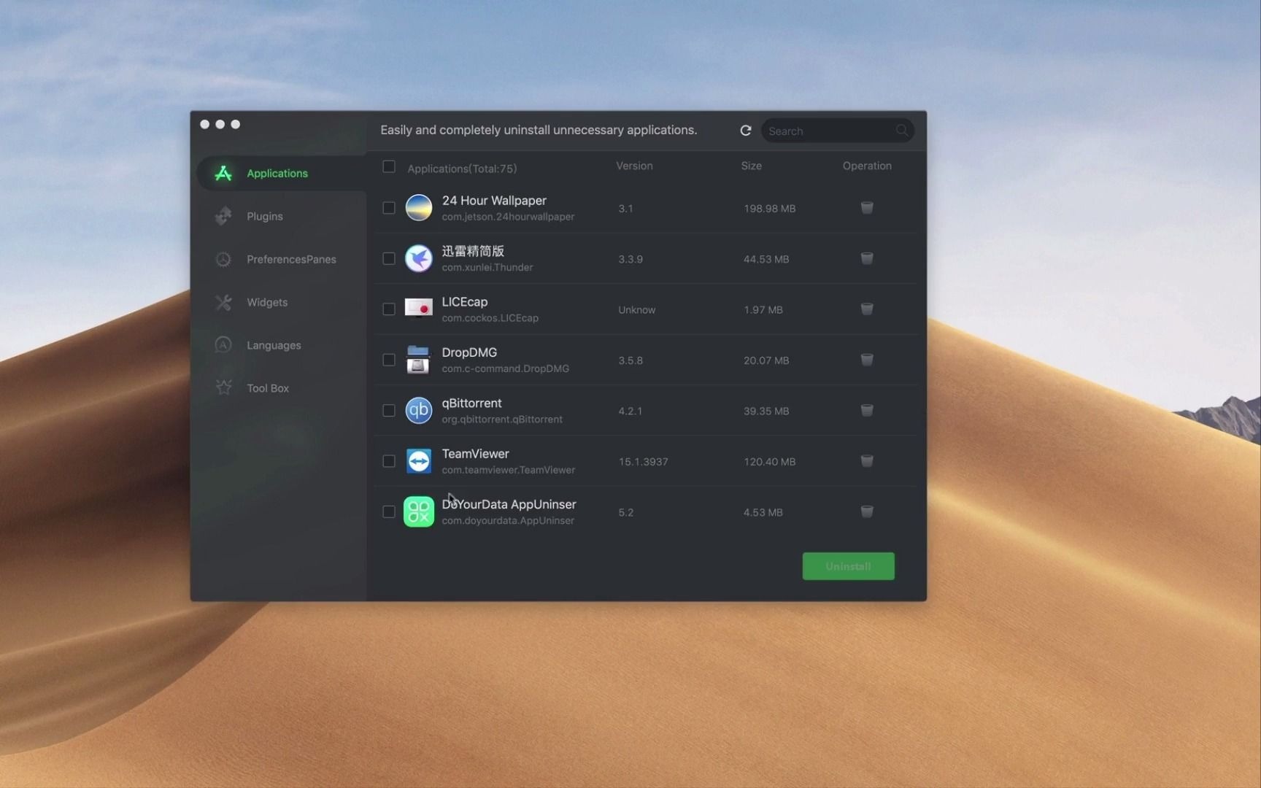Click the Version column header

pos(634,166)
